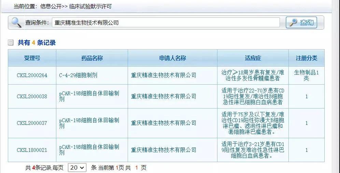
Task: Open the 20 per-page dropdown
Action: [x=77, y=168]
